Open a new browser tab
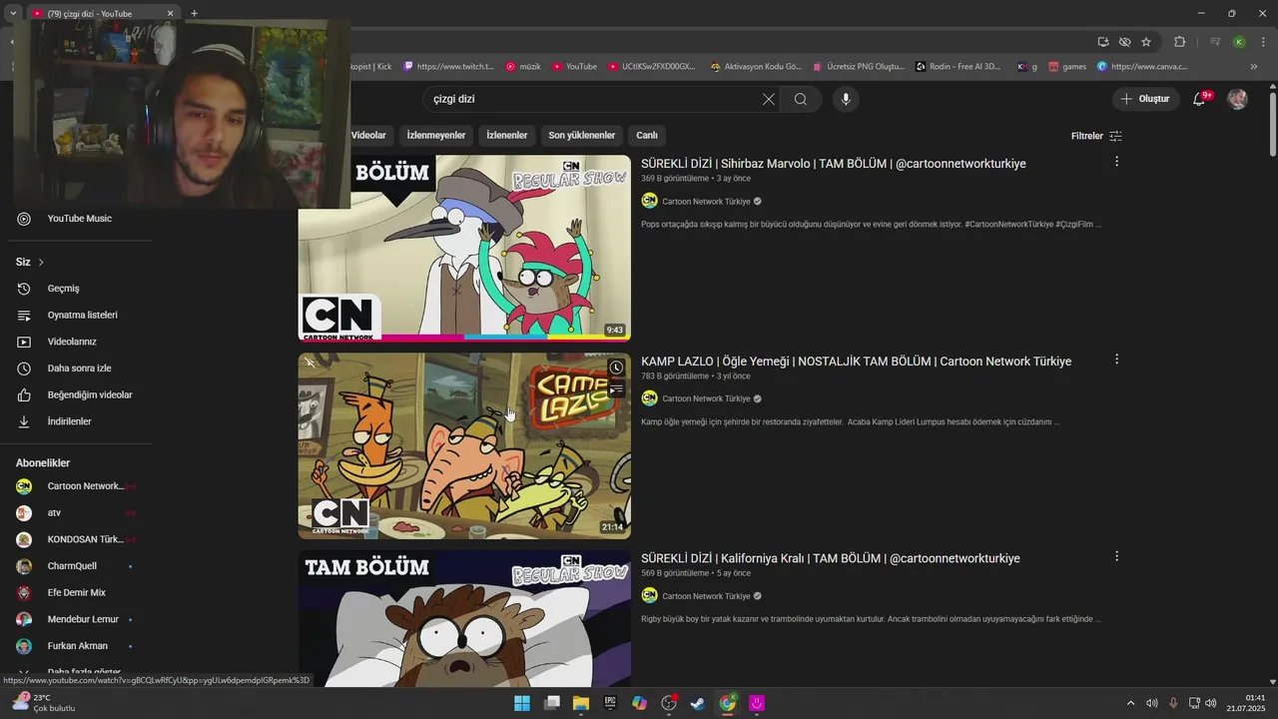The width and height of the screenshot is (1278, 719). [x=194, y=13]
